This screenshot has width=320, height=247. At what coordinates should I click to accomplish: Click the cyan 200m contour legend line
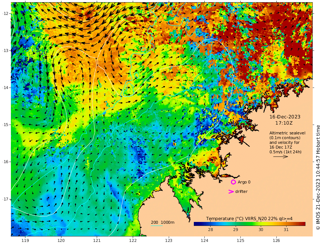(x=156, y=226)
